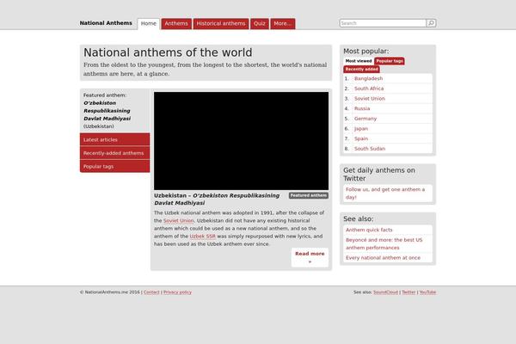
Task: Open the South Sudan anthem link
Action: click(370, 149)
